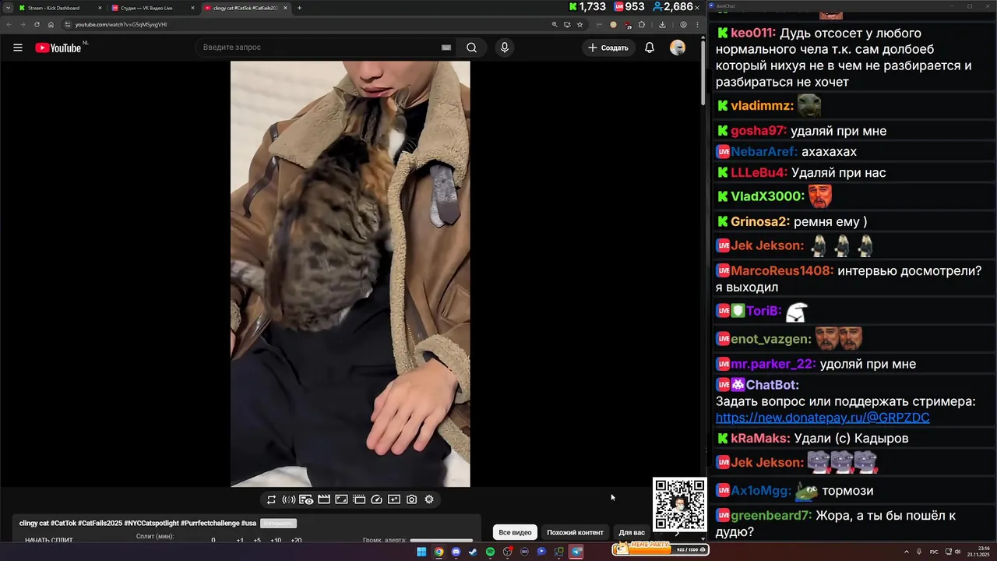Bookmark page with star icon
The height and width of the screenshot is (561, 997).
580,24
